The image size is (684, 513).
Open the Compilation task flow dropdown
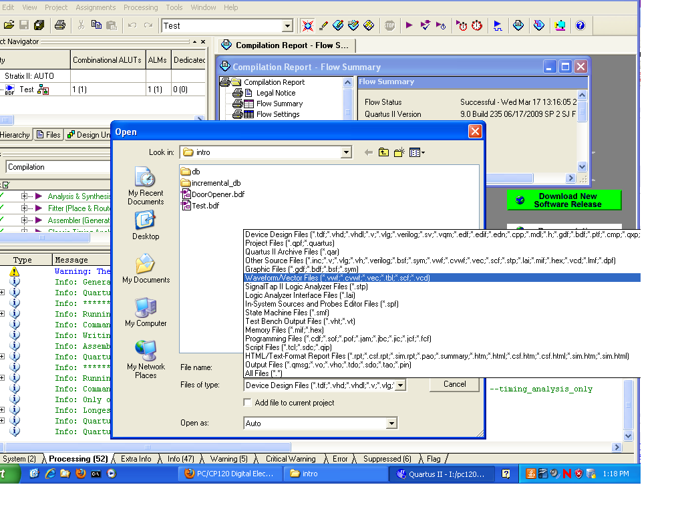pos(58,167)
